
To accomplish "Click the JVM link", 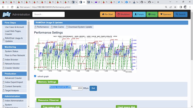I will (69, 87).
